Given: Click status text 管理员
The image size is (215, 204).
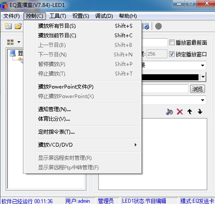Looking at the screenshot, I should tap(106, 201).
